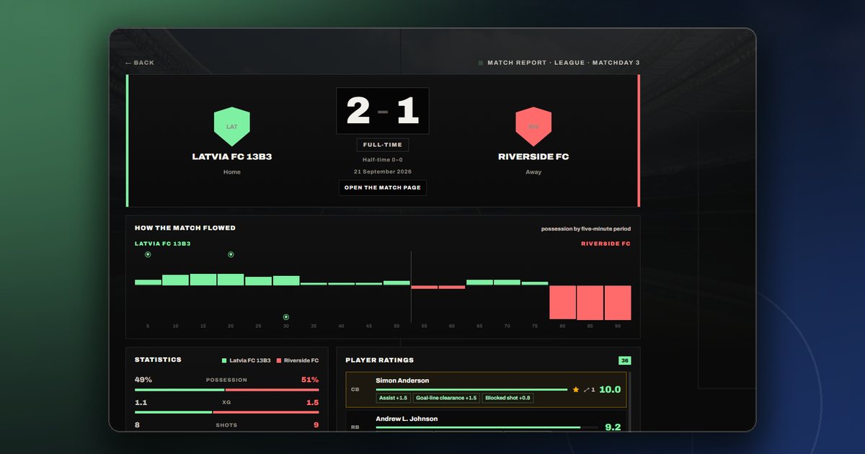The image size is (865, 454).
Task: Click the xG comparison bar
Action: pos(226,412)
